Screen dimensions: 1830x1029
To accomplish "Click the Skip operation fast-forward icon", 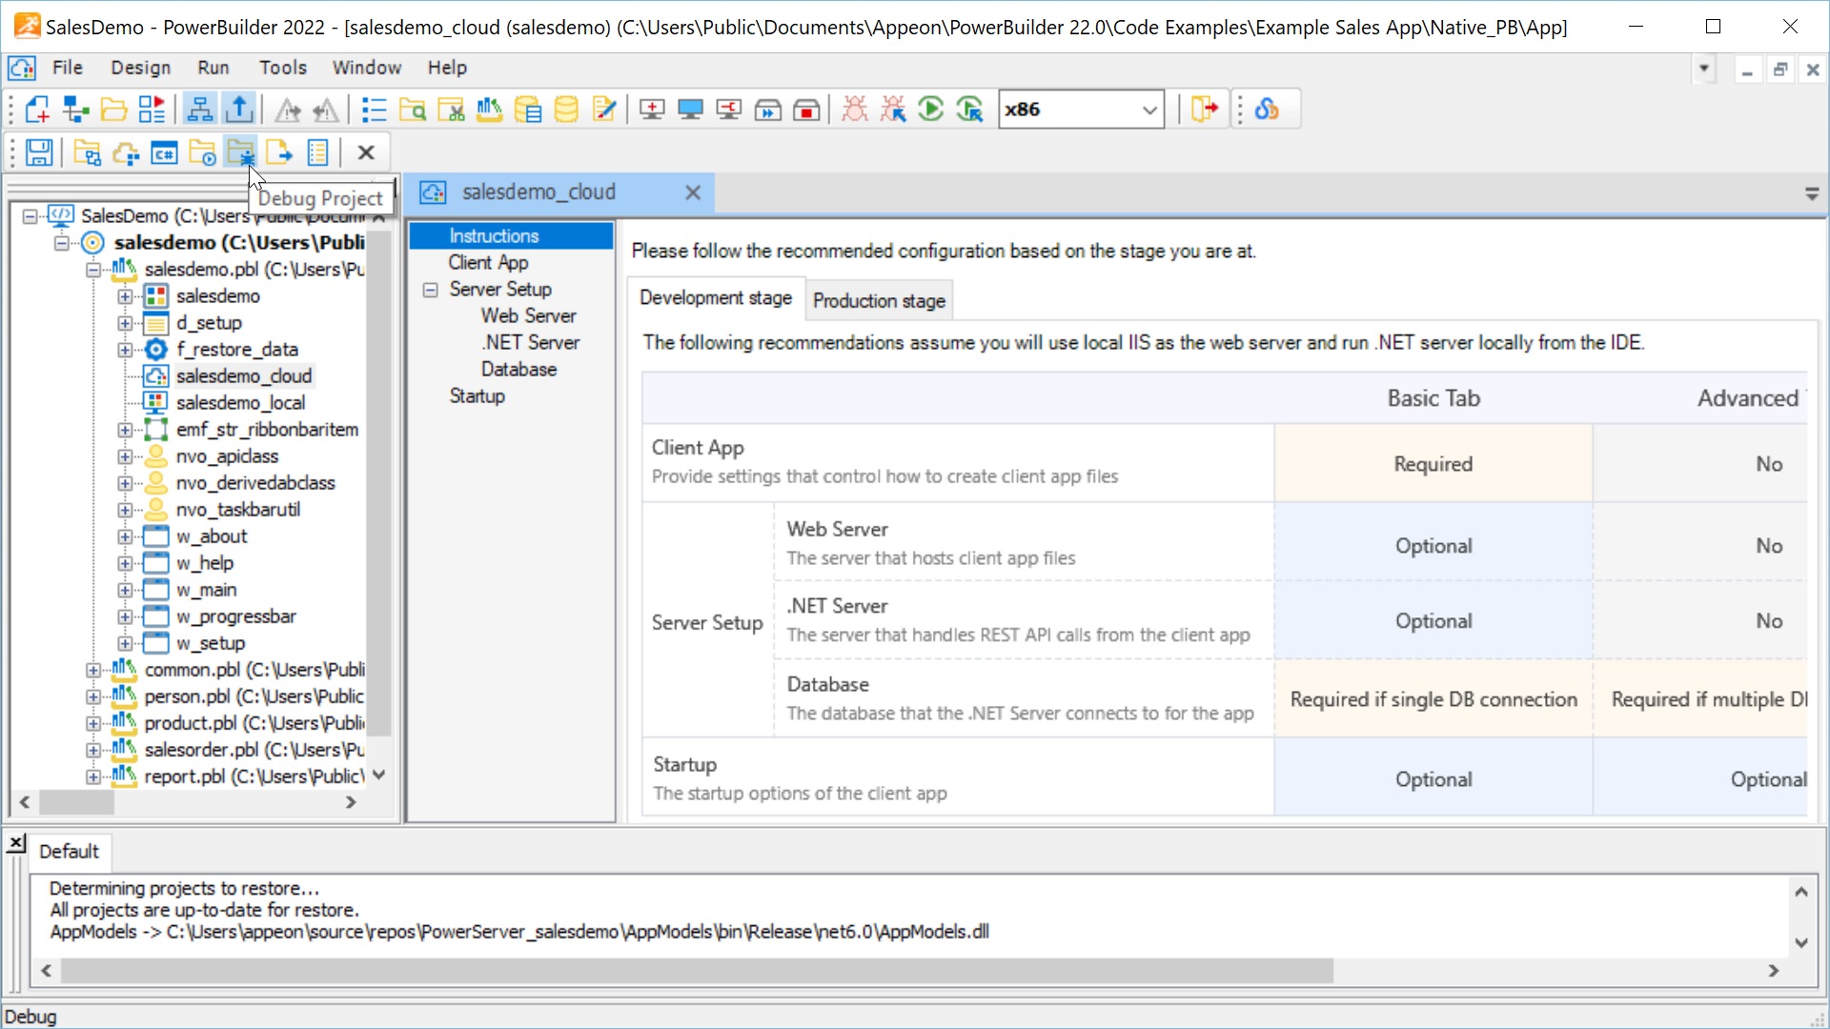I will tap(767, 110).
